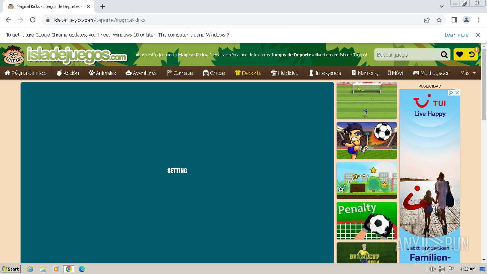Open Chrome side panel icon
The image size is (487, 274).
point(454,20)
